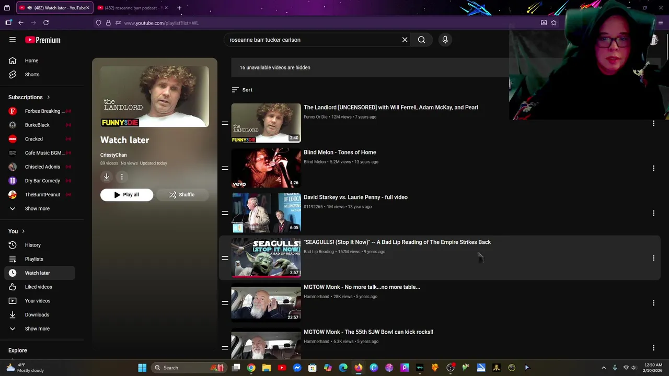Grab reorder handle for SEAGULLS video
Screen dimensions: 669x376
pyautogui.click(x=225, y=258)
